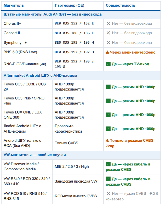Click green checkmark for Любой Android ШГУ row

point(108,129)
